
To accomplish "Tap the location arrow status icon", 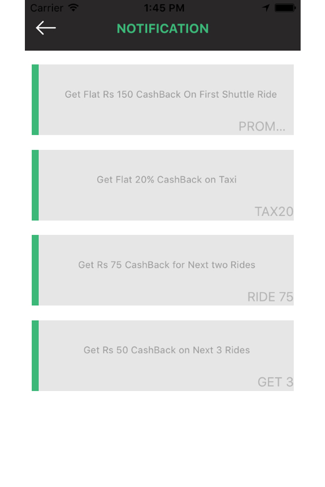I will pos(266,8).
